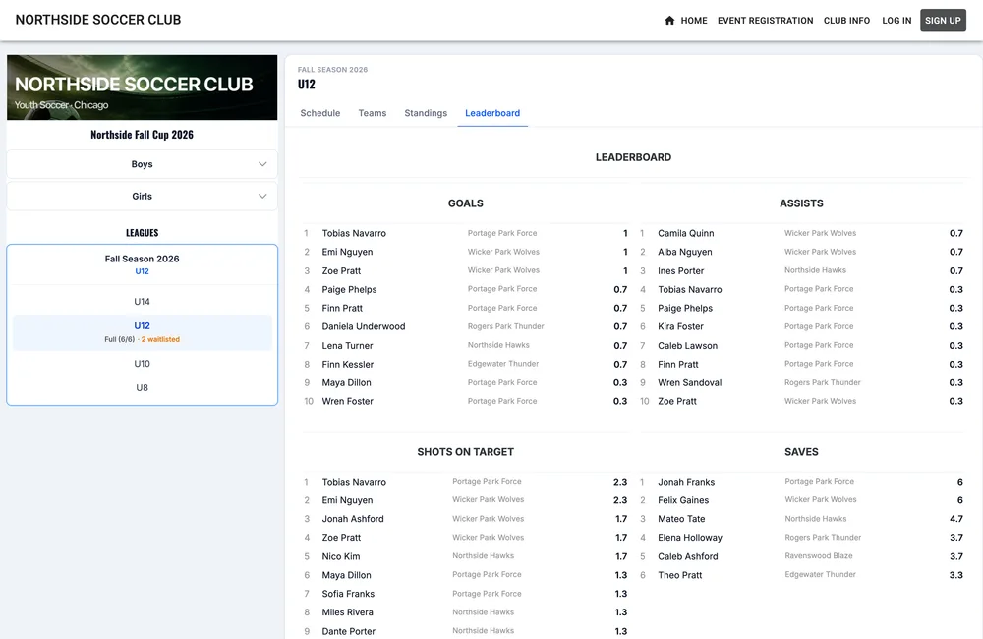Viewport: 983px width, 639px height.
Task: Open the Event Registration page
Action: (765, 20)
